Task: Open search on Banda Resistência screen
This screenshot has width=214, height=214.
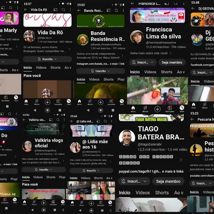Action: [x=116, y=11]
